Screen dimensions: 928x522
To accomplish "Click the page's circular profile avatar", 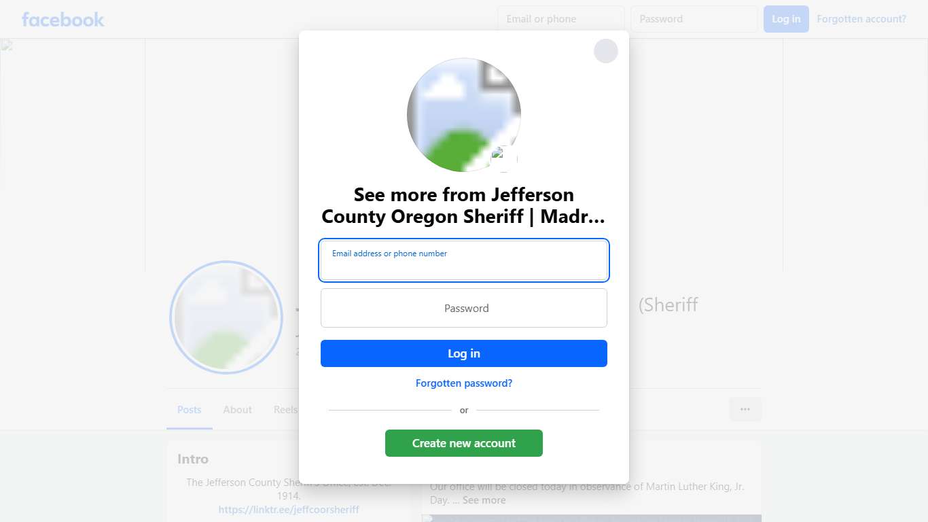I will click(x=226, y=317).
